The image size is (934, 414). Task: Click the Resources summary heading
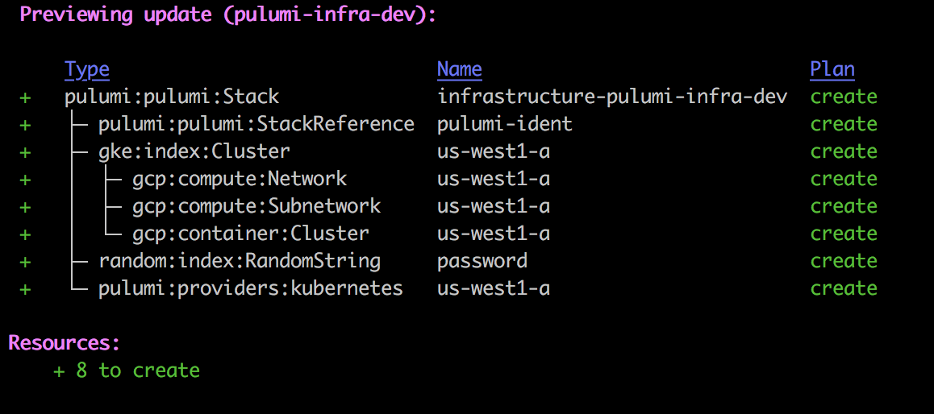click(x=65, y=343)
